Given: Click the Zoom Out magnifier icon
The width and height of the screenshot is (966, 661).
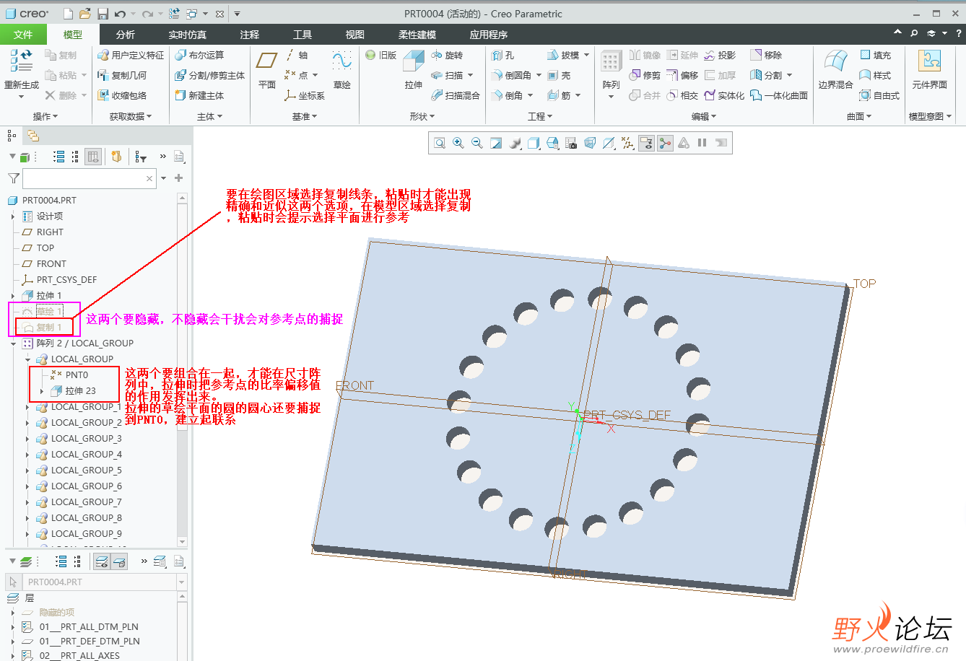Looking at the screenshot, I should coord(477,143).
